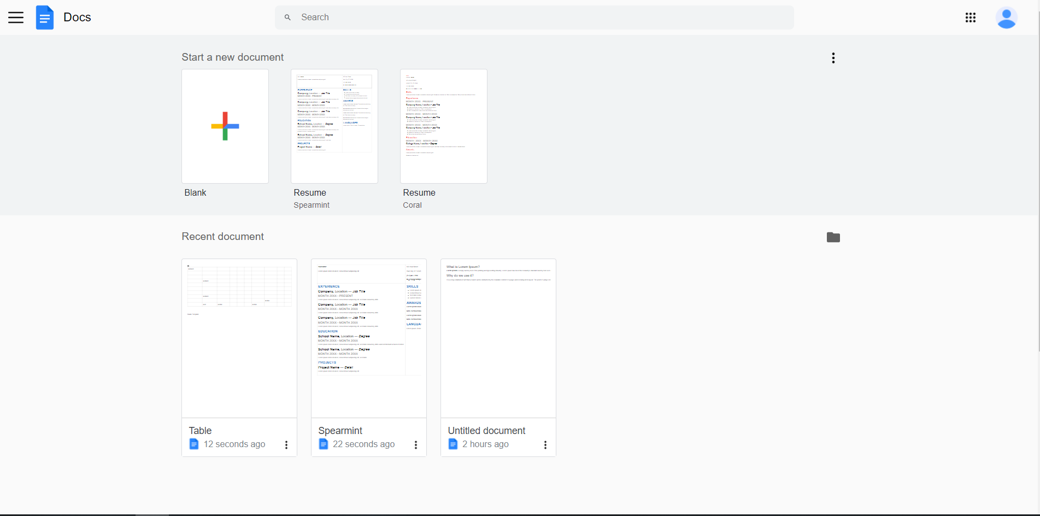Open the recent document named Table
The width and height of the screenshot is (1040, 516).
[239, 338]
